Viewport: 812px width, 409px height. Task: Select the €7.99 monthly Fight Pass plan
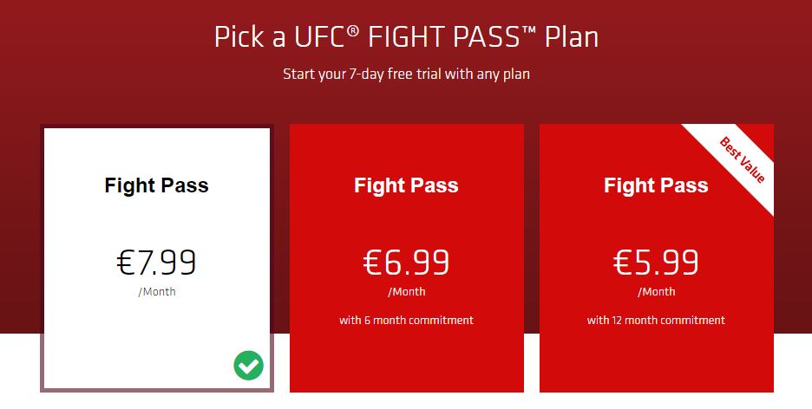pyautogui.click(x=157, y=258)
